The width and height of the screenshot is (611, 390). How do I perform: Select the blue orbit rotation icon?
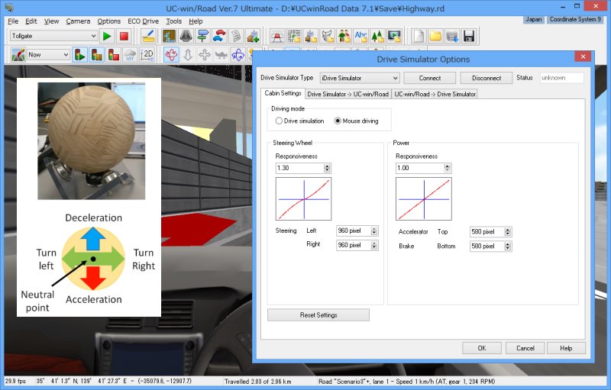238,55
